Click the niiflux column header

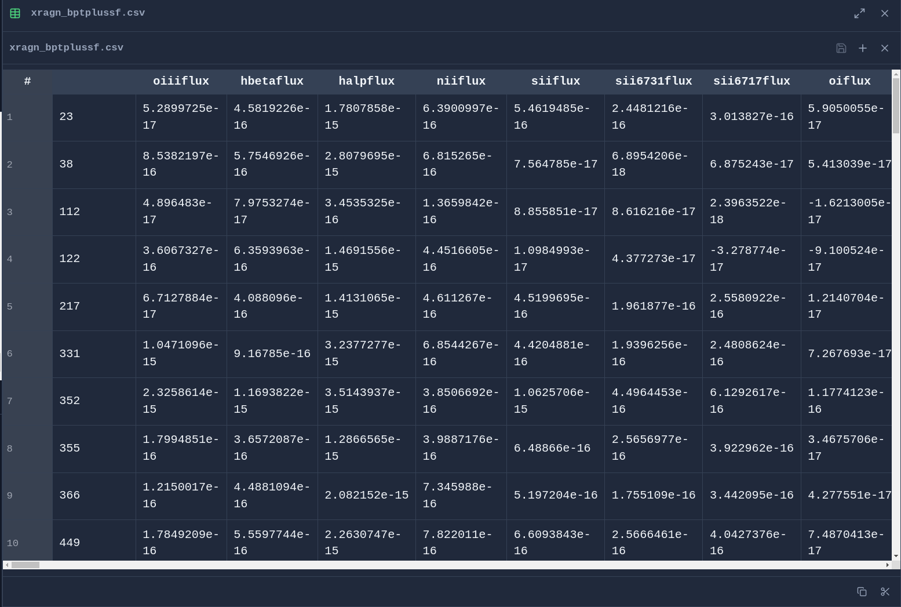(x=461, y=81)
